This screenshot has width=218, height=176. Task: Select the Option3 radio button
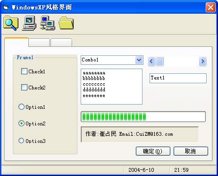pyautogui.click(x=21, y=141)
